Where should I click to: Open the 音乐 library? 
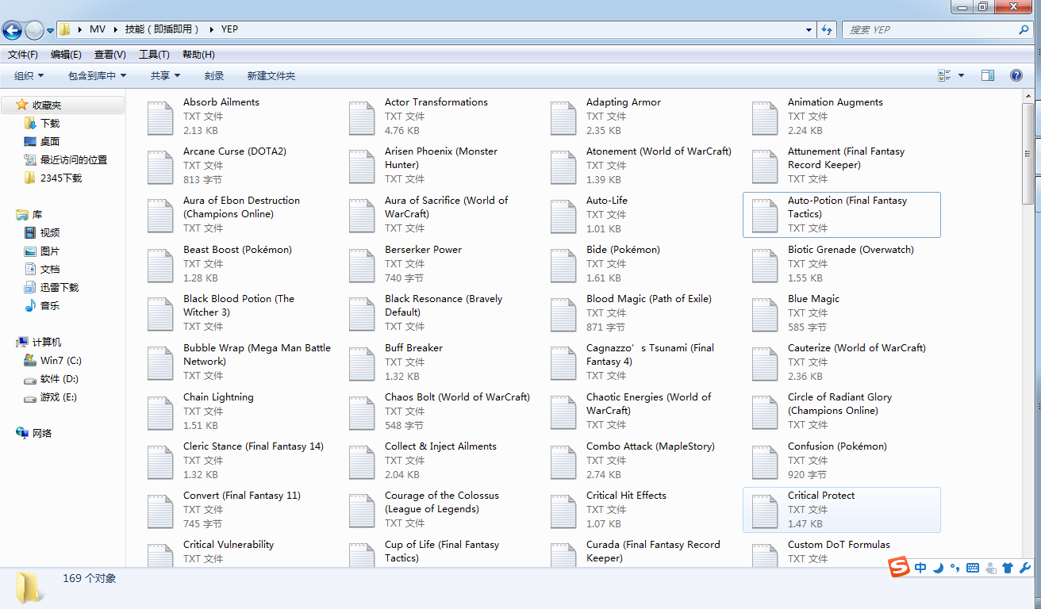point(50,305)
